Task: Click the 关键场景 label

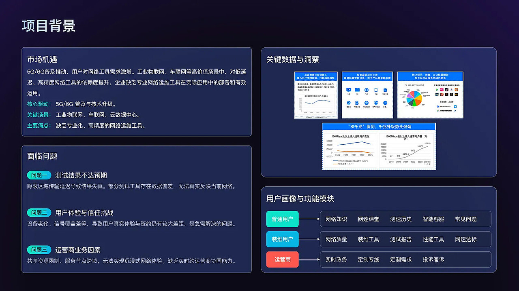Action: (x=39, y=115)
